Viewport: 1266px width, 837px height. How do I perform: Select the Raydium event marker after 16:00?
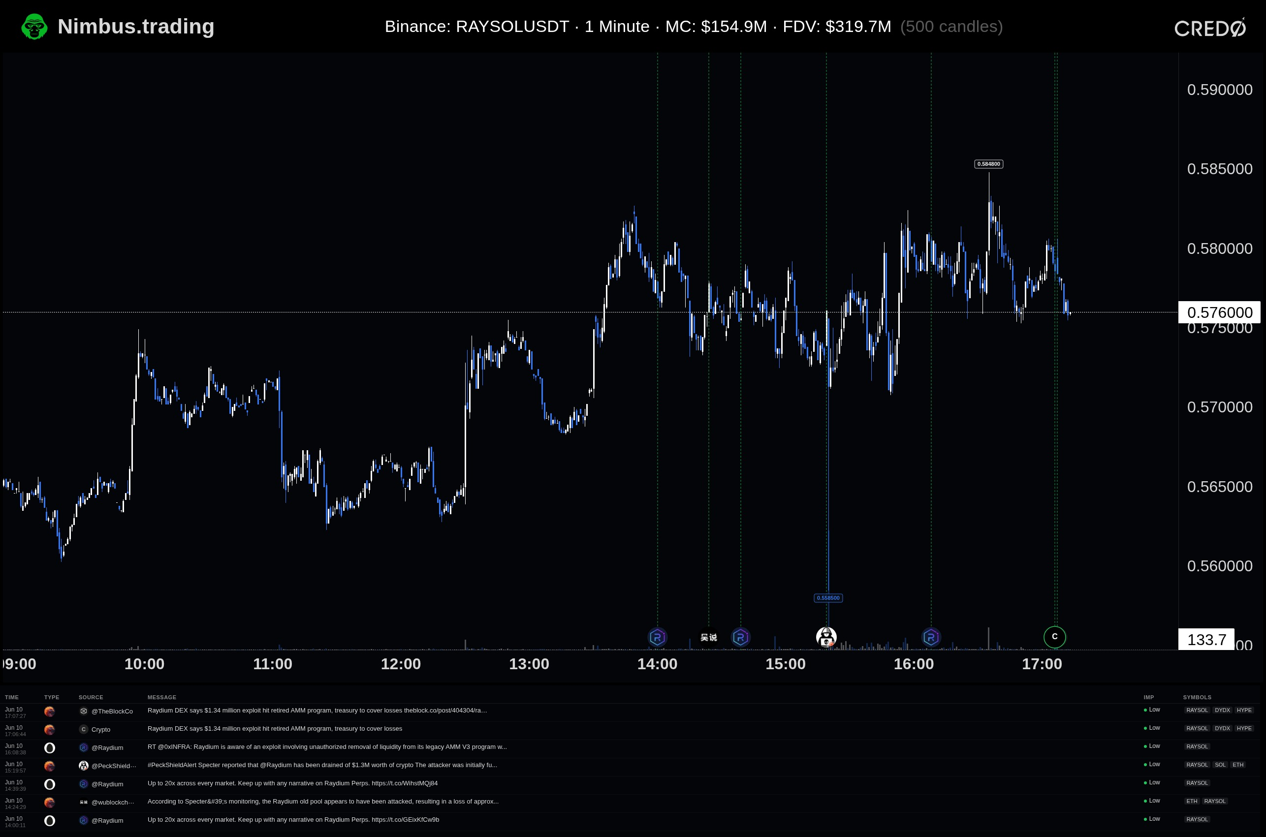[x=931, y=637]
